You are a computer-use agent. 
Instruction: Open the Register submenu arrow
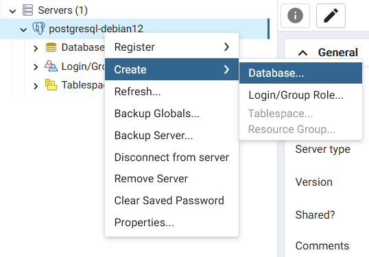point(226,47)
